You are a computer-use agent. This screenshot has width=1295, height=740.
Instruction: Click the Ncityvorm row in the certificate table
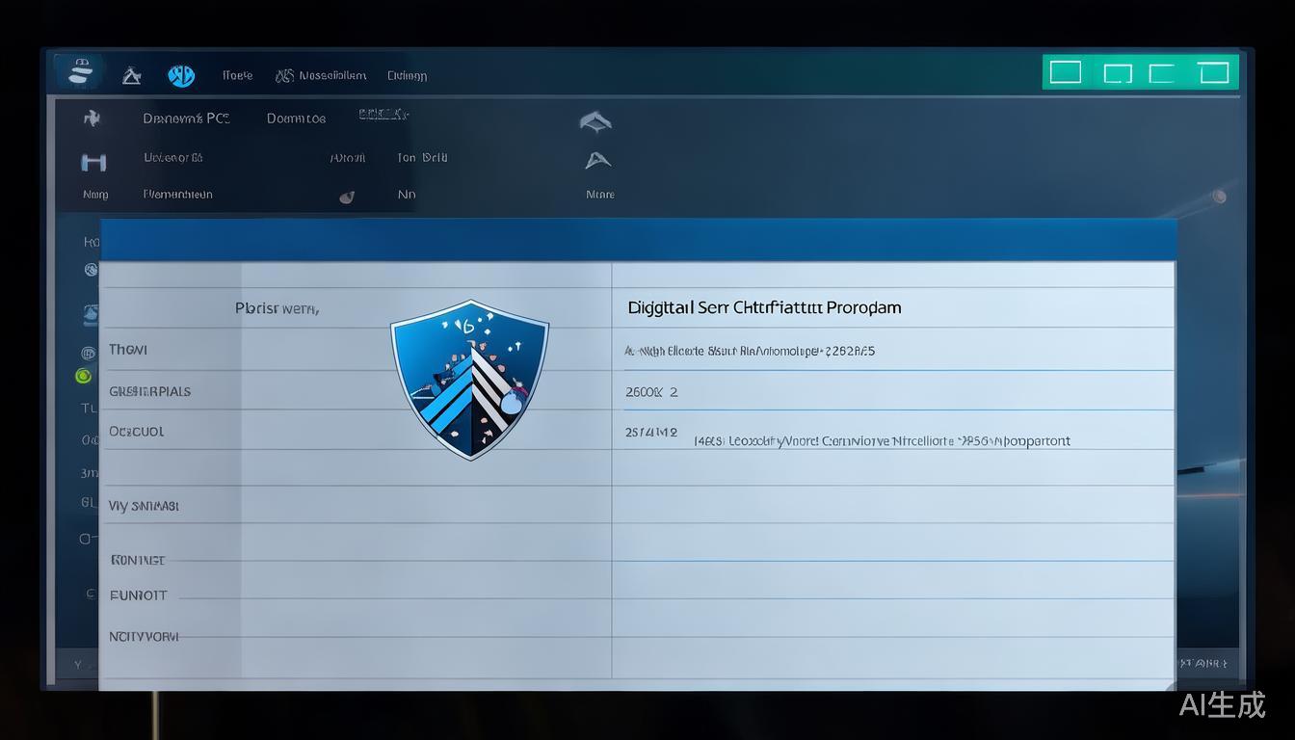(144, 636)
